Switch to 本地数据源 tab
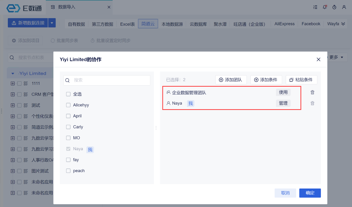 point(172,24)
